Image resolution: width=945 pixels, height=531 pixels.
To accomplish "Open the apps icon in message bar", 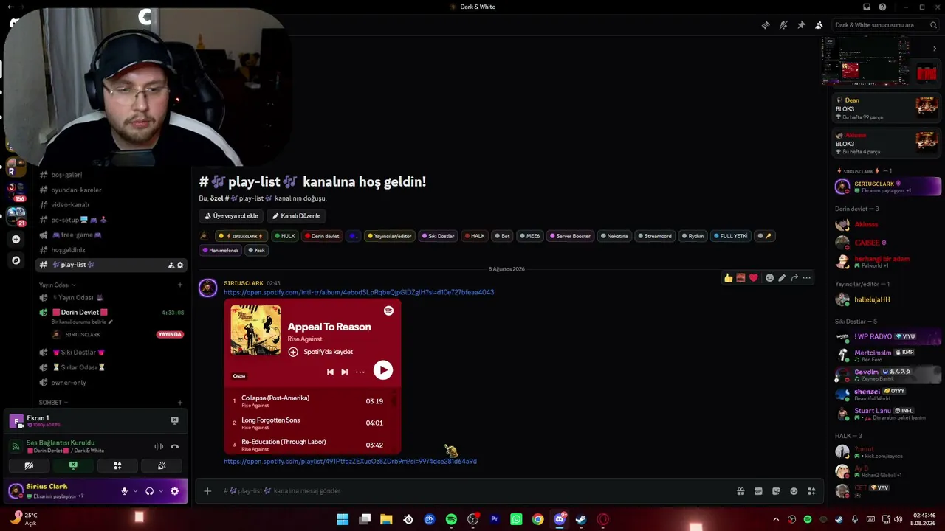I will click(811, 491).
